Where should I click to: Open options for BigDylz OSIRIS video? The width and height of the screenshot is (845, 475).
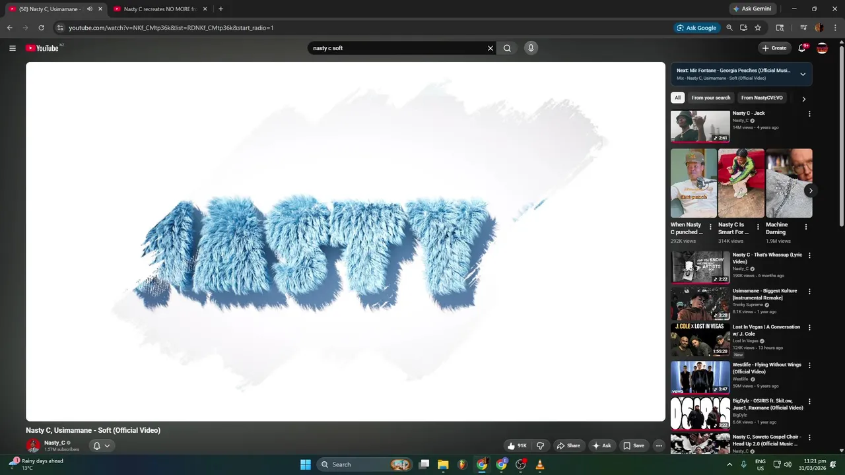[x=809, y=401]
